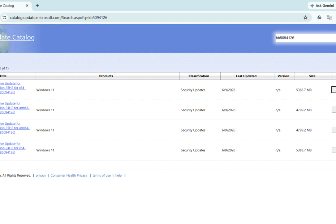Open the help footer link
336x224 pixels.
pyautogui.click(x=119, y=175)
